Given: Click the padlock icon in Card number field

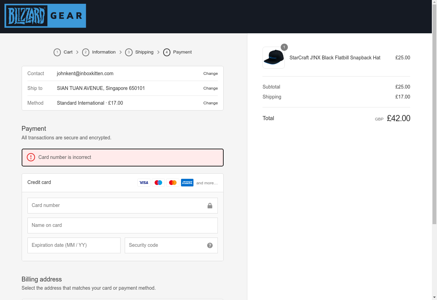Looking at the screenshot, I should tap(210, 206).
